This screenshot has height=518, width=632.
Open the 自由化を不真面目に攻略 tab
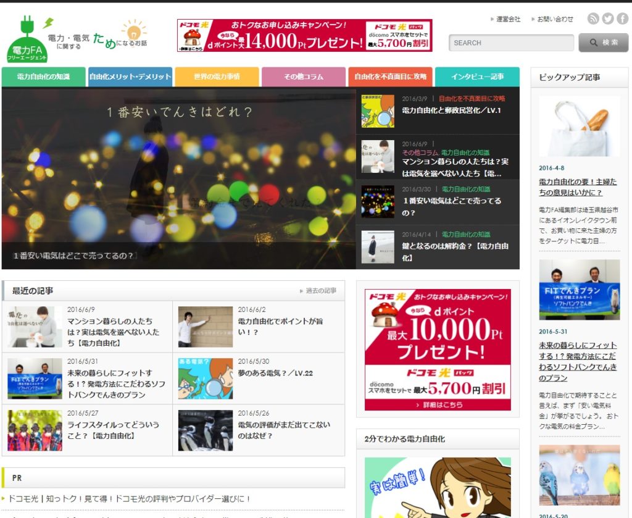[391, 78]
